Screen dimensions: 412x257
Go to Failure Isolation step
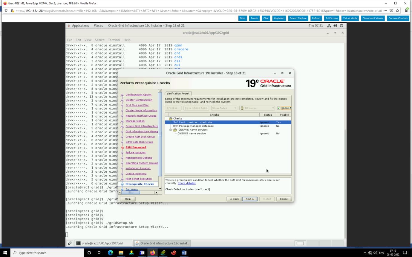pos(135,152)
